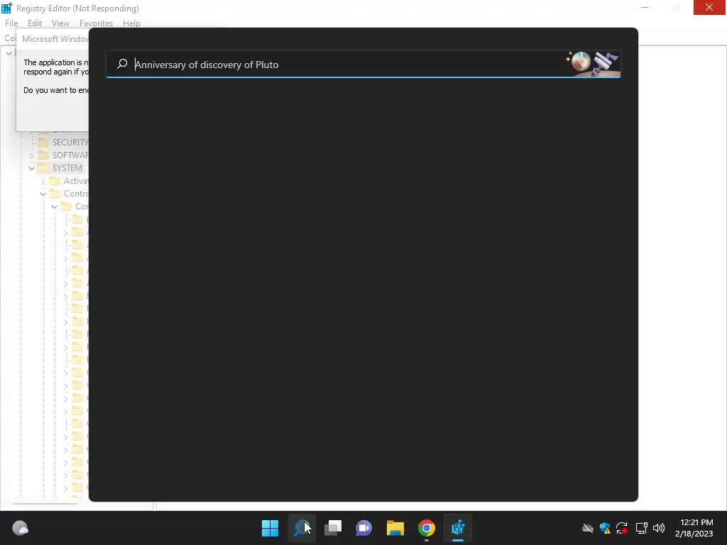Screen dimensions: 727x545
Task: Collapse the Contro... subkey chevron
Action: coord(43,194)
